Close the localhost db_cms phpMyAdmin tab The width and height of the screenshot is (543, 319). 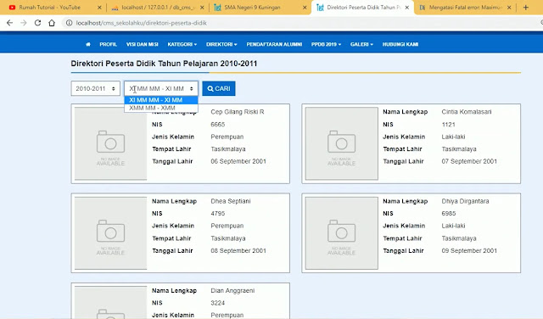[202, 8]
